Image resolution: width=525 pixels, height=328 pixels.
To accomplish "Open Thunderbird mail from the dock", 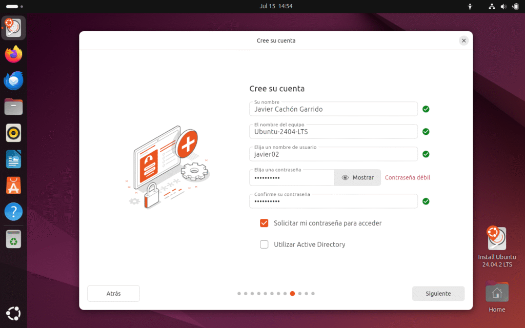I will (x=13, y=80).
